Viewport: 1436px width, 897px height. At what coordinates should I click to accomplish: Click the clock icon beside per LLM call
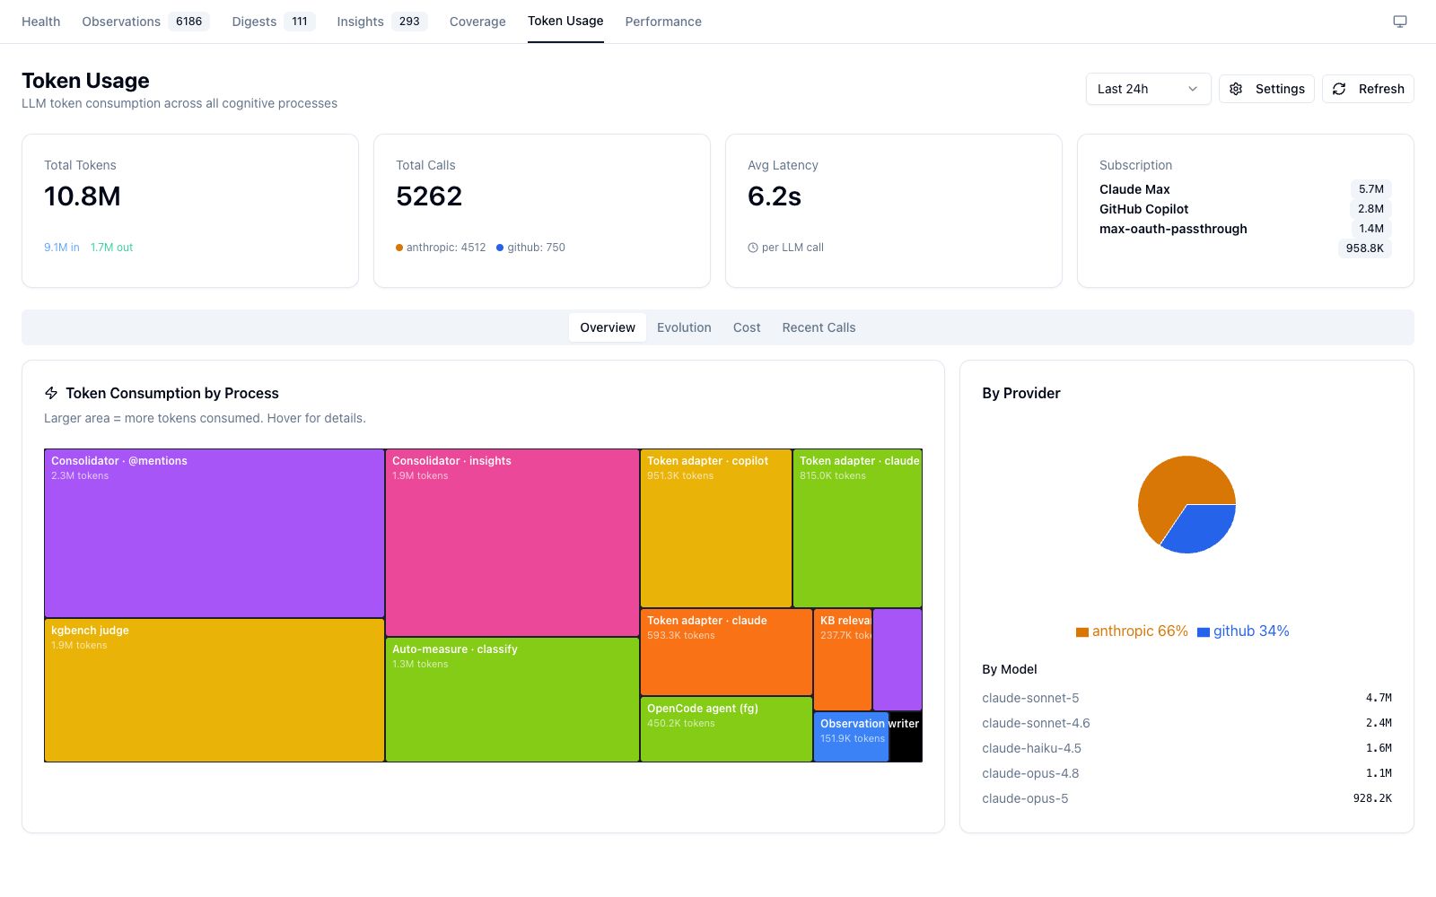[753, 248]
